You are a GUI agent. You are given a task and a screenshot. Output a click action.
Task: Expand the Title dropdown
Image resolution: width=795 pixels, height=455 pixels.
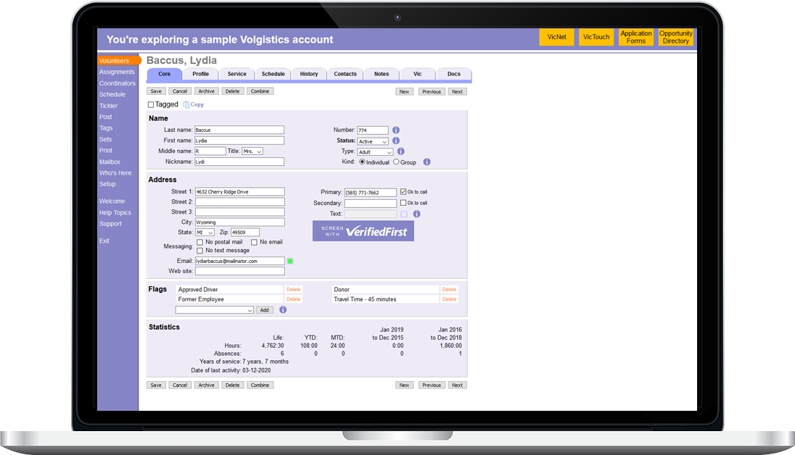[252, 151]
